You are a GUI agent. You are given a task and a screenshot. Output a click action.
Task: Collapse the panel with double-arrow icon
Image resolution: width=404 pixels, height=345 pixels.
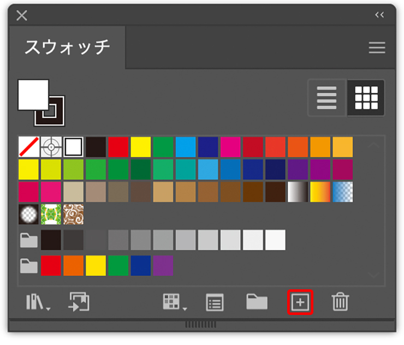(379, 15)
